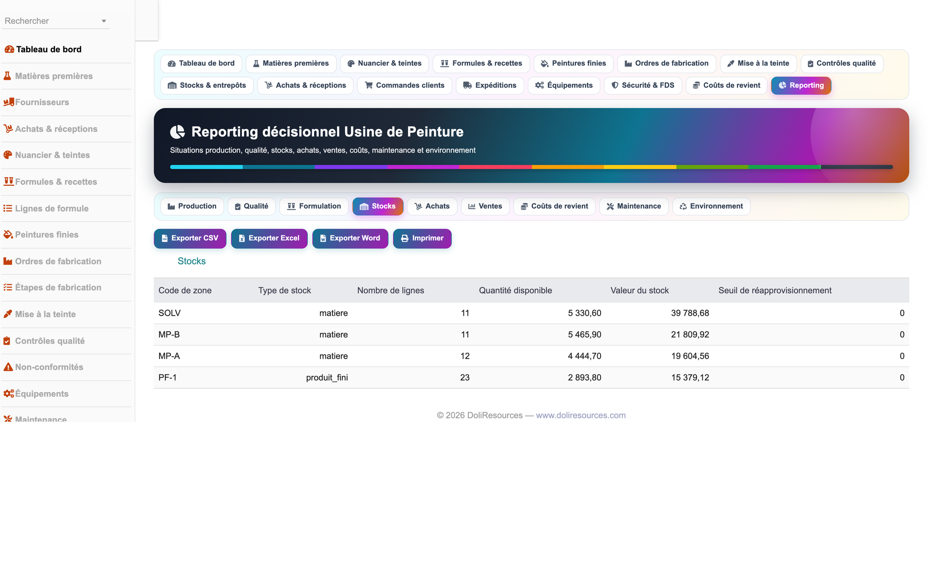Open Achats & réceptions top nav pill
Screen dimensions: 929x575
(306, 85)
